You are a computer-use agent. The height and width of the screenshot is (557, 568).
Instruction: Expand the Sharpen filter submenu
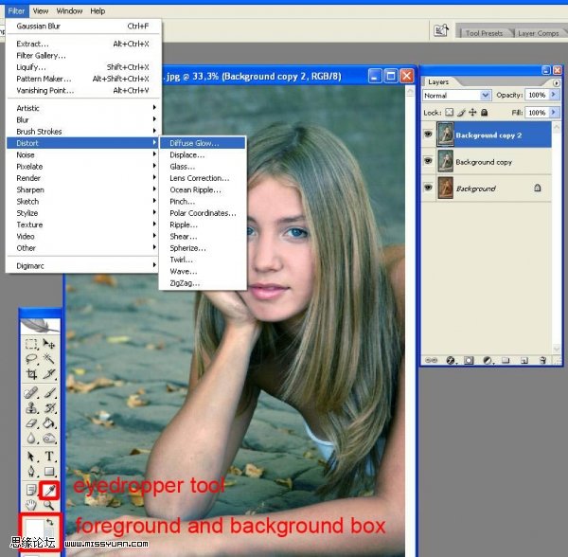84,189
